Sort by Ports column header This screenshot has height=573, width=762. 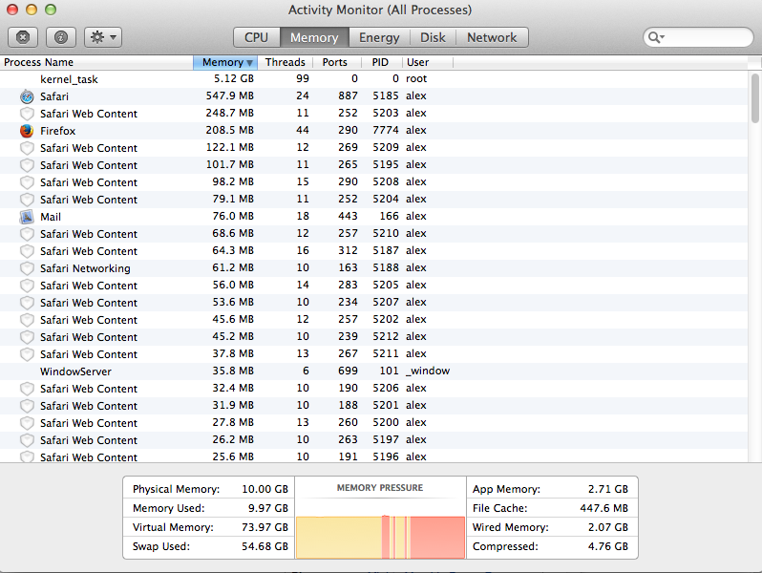[x=335, y=62]
